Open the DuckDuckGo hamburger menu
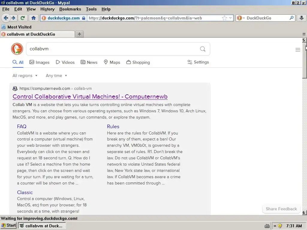 [x=298, y=50]
